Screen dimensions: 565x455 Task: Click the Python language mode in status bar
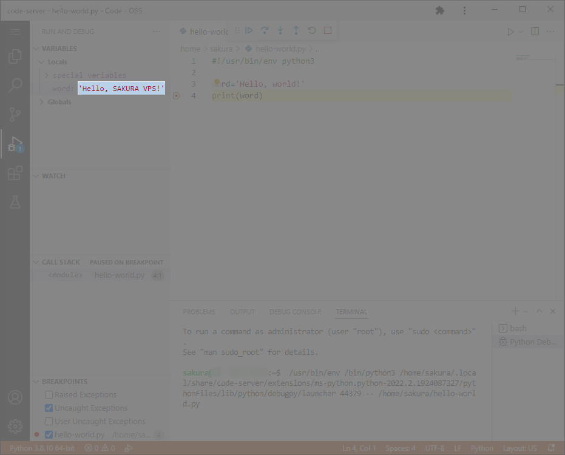[x=482, y=448]
